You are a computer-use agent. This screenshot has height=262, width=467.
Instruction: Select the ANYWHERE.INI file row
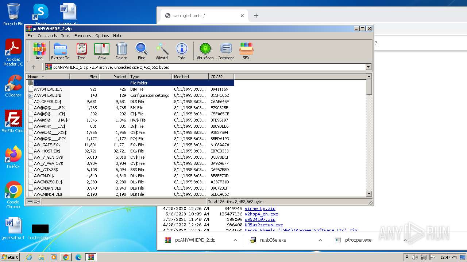[x=130, y=95]
